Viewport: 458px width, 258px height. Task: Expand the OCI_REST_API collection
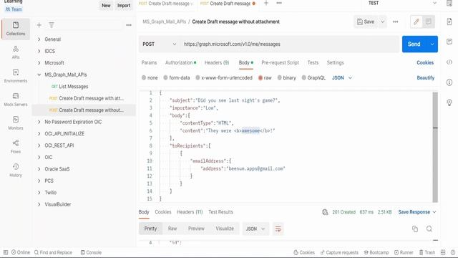pos(39,145)
